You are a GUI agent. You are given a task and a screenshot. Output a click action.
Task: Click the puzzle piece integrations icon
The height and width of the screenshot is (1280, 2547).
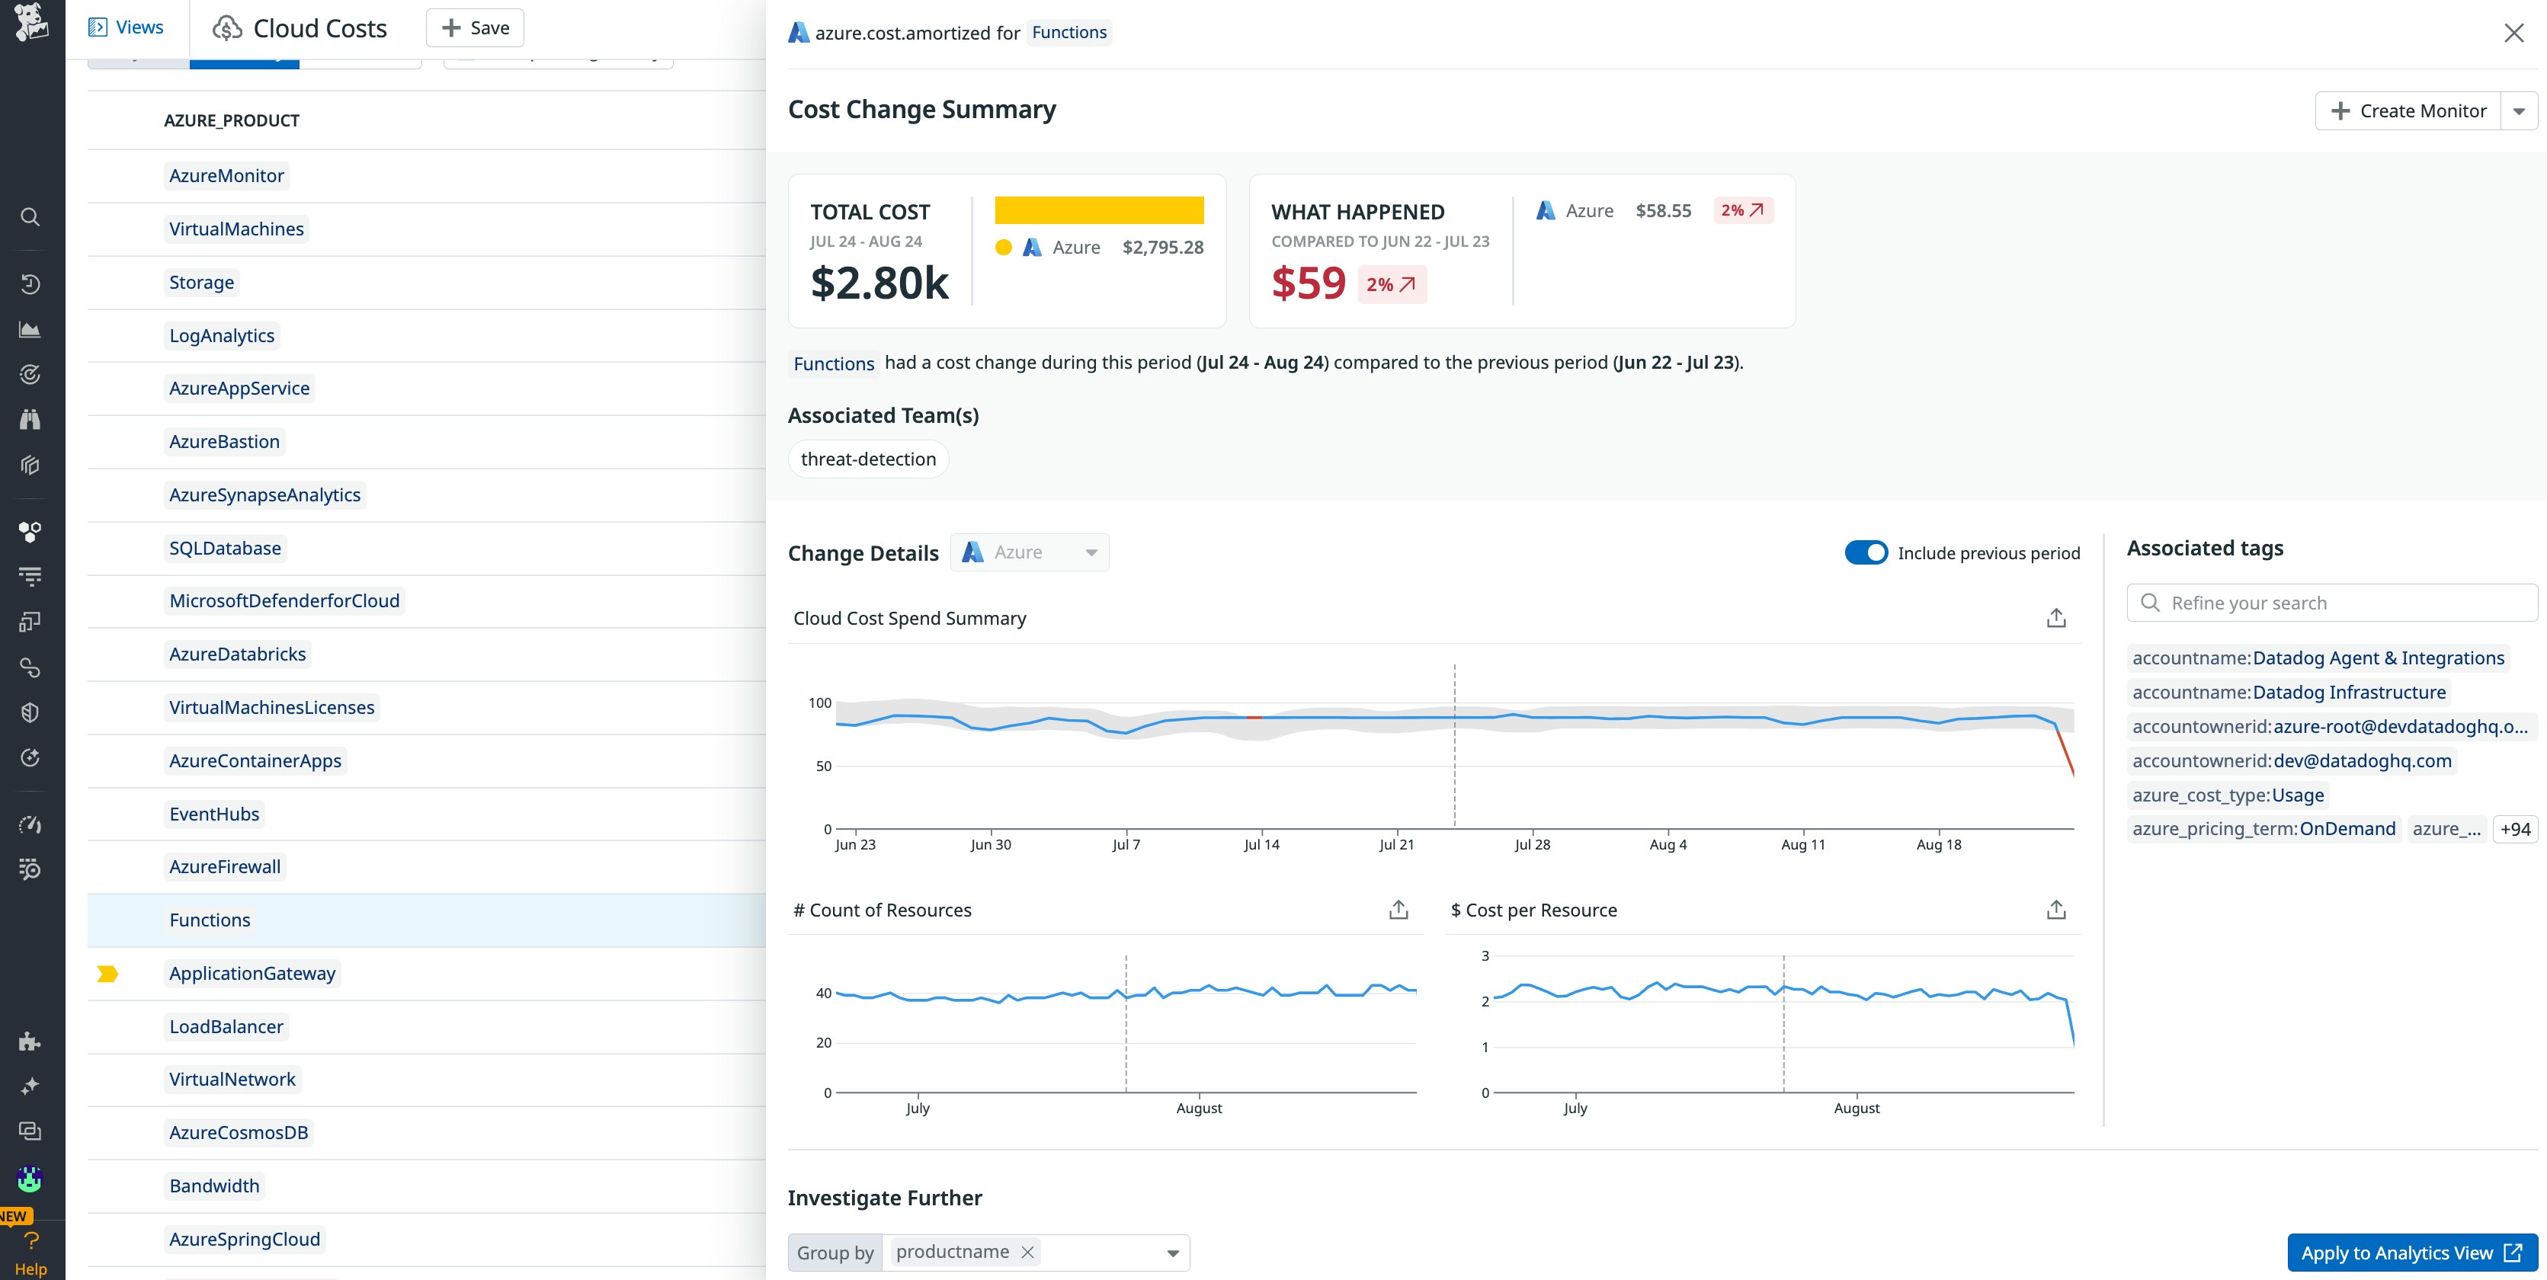pos(30,1041)
